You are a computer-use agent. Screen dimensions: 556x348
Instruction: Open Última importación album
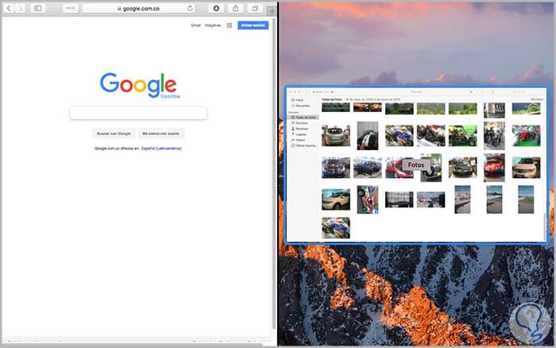point(306,145)
